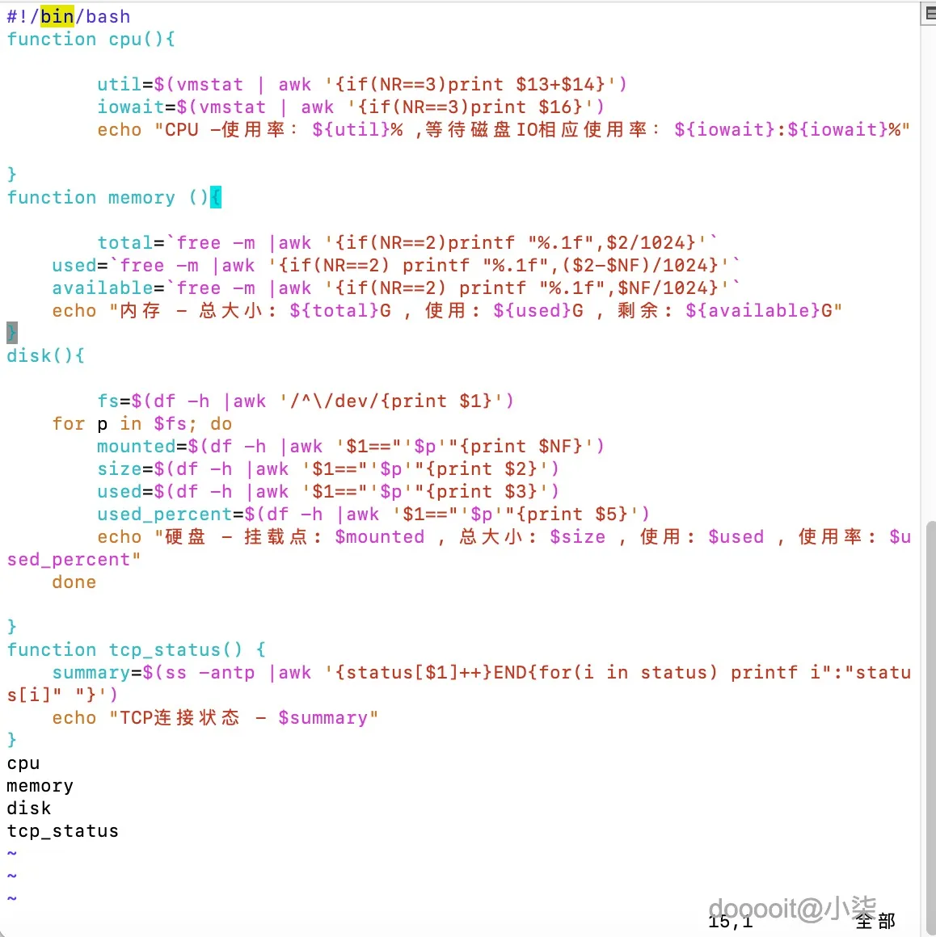The width and height of the screenshot is (936, 937).
Task: Click the 'iowait' variable assignment line
Action: (351, 107)
